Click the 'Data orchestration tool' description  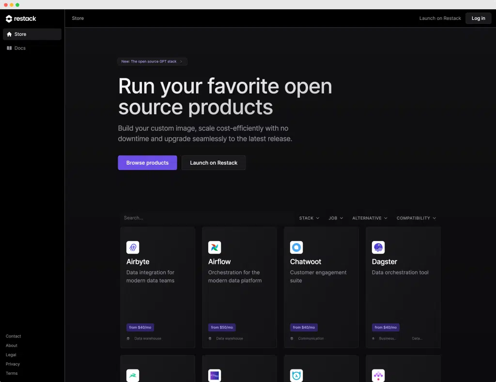(400, 272)
